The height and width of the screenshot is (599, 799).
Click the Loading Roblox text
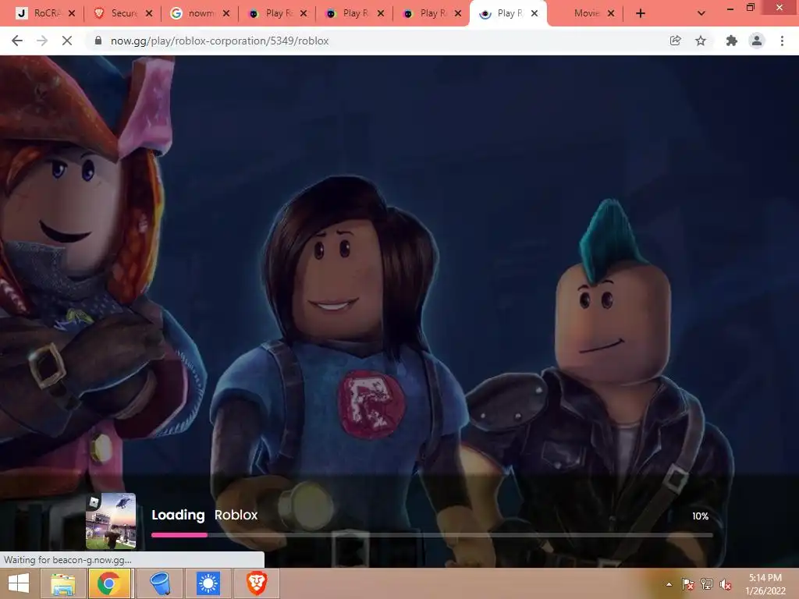pos(205,515)
